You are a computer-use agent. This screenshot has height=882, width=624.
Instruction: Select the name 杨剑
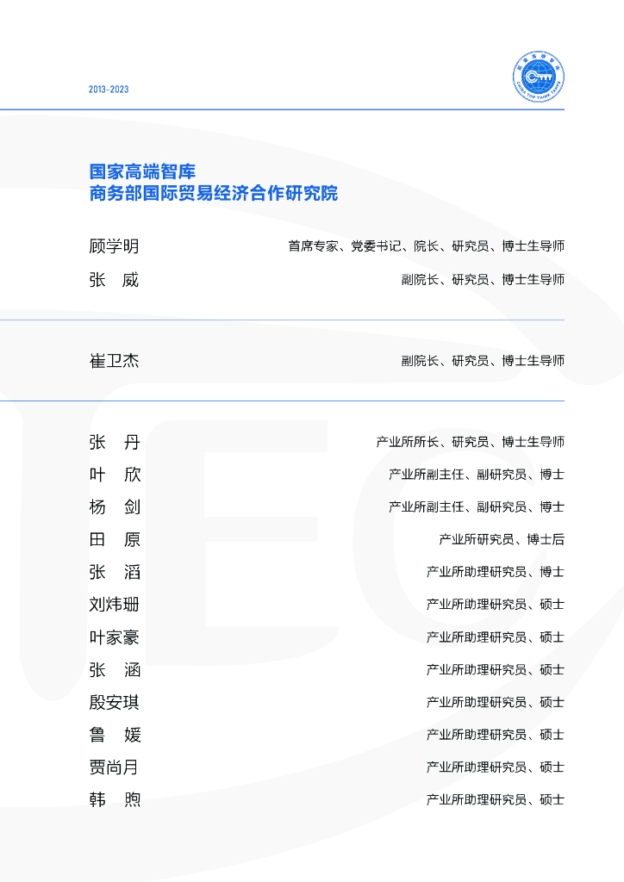[x=115, y=506]
